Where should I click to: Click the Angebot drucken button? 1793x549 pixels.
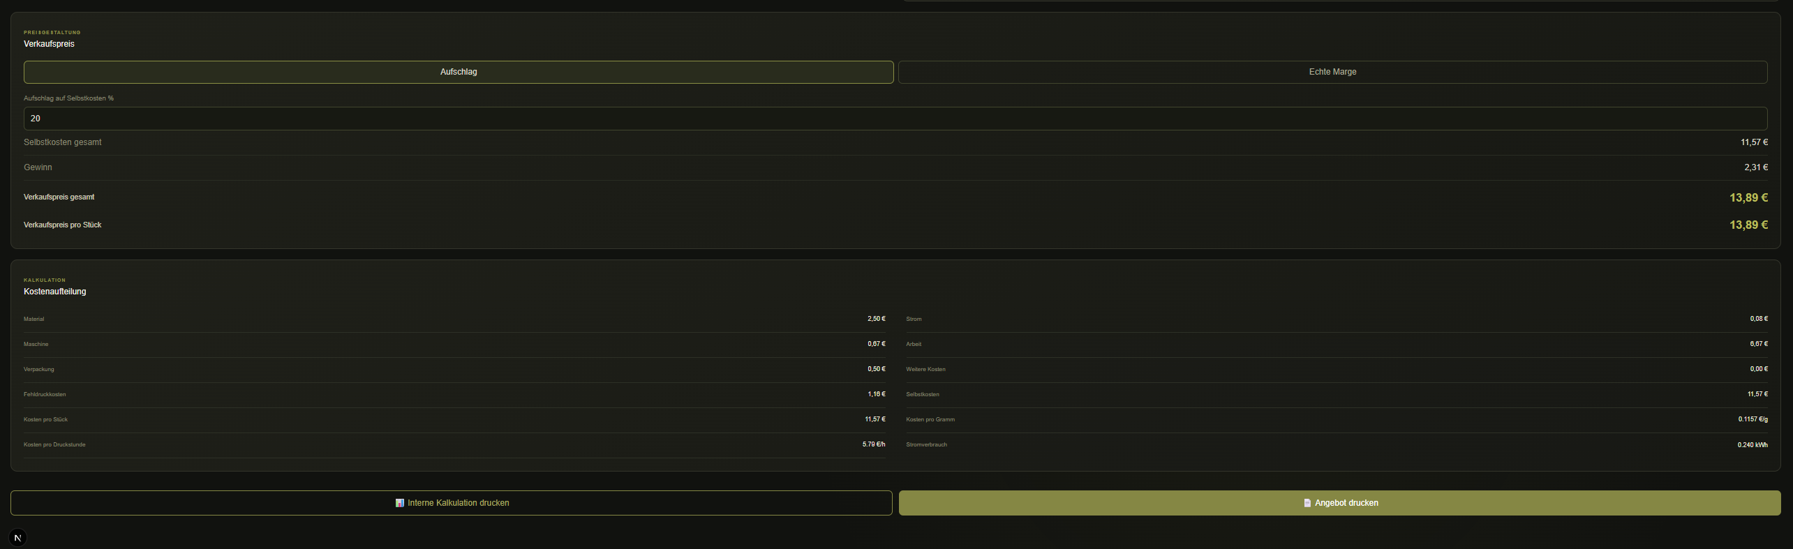[1339, 503]
